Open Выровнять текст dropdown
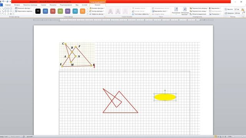Viewport: 246px width, 138px height. [x=160, y=11]
